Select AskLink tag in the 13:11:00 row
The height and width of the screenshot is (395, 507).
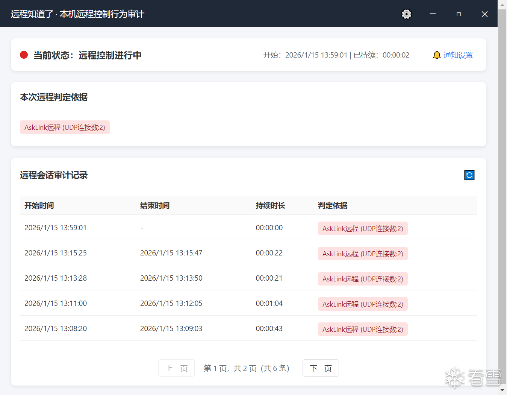click(x=363, y=304)
